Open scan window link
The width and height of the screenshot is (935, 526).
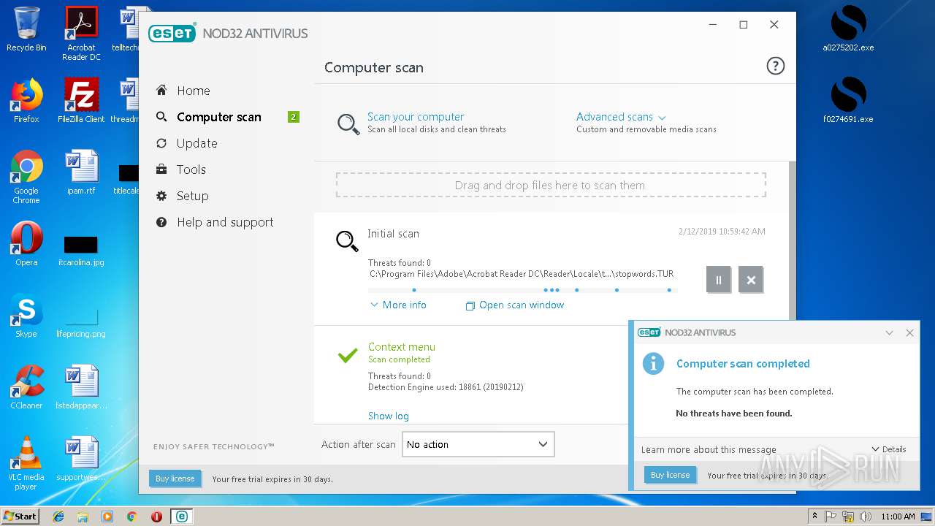click(515, 305)
